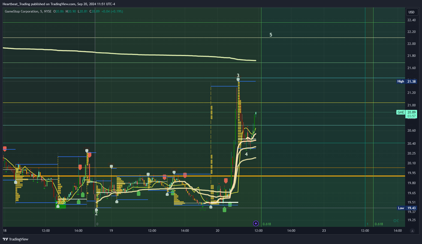Click the Fib time zone label 1
This screenshot has height=244, width=422.
[367, 224]
